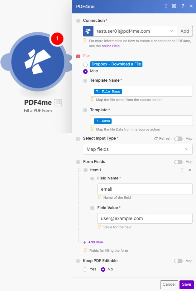
Task: Click the module number 15 badge
Action: point(58,103)
